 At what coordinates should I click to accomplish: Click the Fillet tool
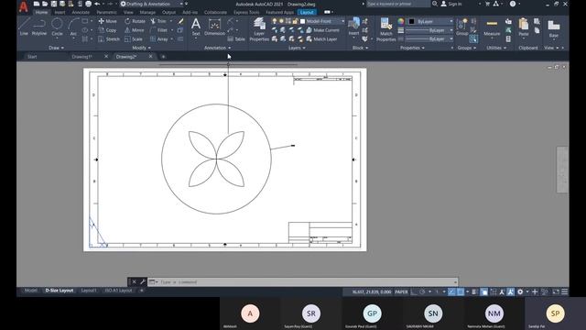pyautogui.click(x=159, y=30)
